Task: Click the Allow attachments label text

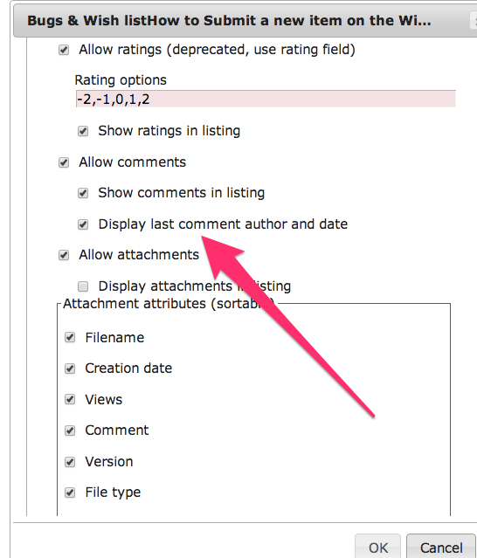Action: (139, 255)
